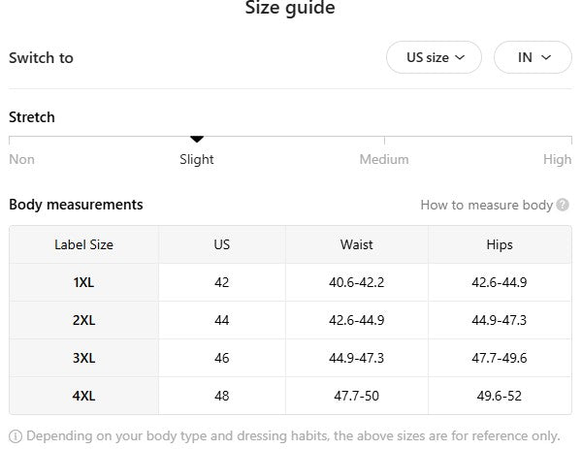Click the How to measure body link
This screenshot has height=449, width=582.
pos(486,206)
